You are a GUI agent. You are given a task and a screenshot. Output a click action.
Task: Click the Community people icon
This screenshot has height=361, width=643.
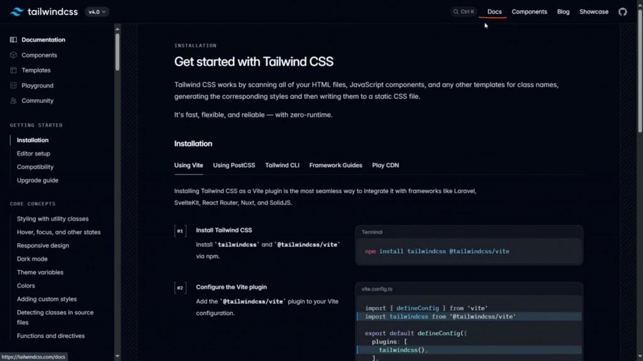pos(13,101)
